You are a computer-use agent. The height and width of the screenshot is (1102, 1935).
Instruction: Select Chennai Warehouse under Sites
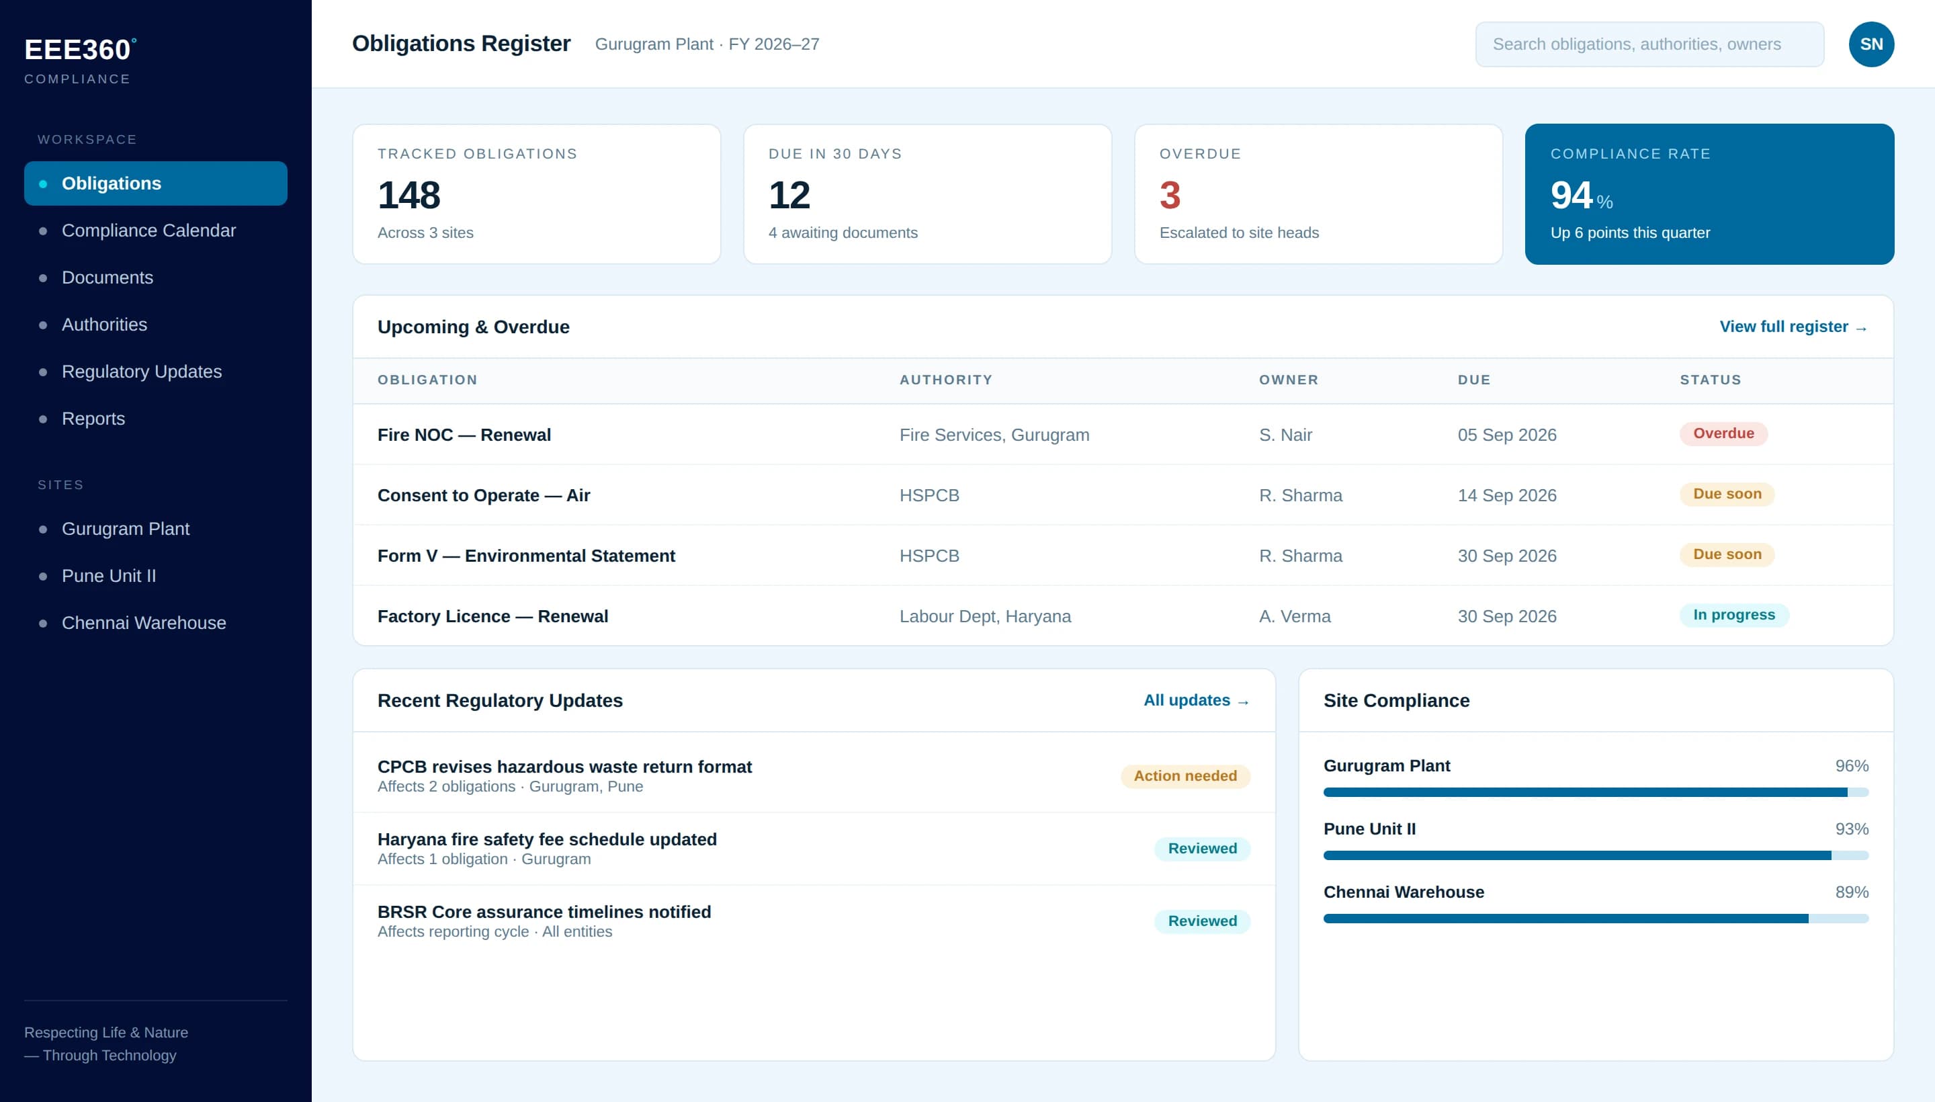pyautogui.click(x=155, y=622)
